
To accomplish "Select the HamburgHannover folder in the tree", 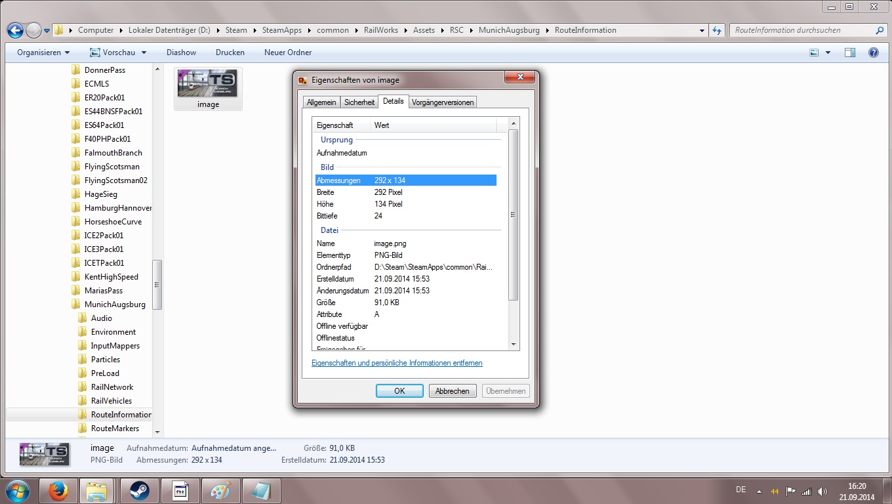I will [x=118, y=208].
